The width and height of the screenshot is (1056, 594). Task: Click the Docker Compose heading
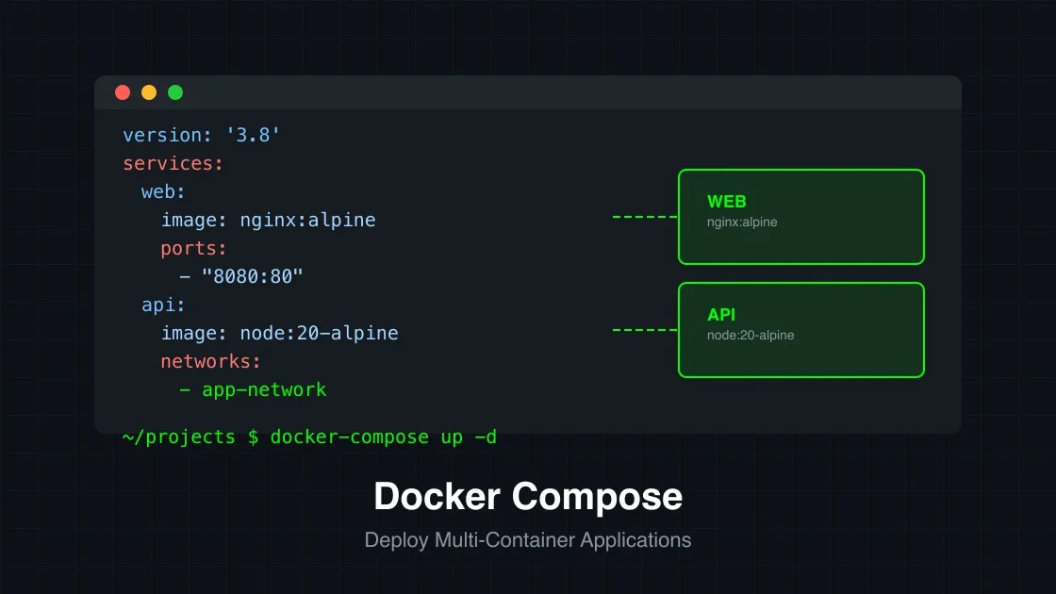click(x=528, y=496)
